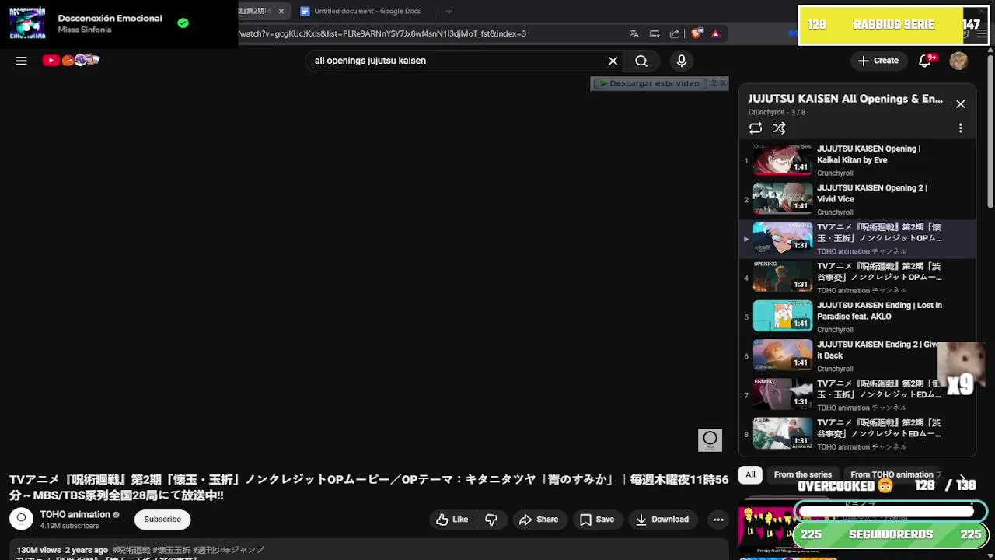Screen dimensions: 995x560
Task: Run search with the magnifier button
Action: [x=641, y=61]
